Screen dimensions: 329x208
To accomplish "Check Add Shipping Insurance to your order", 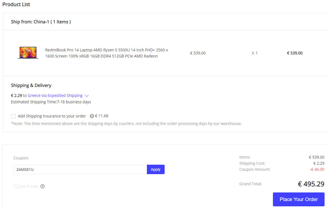I will (13, 116).
